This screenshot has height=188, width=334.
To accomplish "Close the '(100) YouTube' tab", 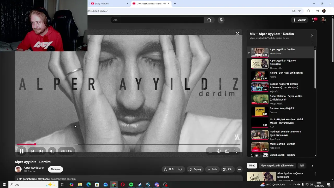I will point(127,3).
